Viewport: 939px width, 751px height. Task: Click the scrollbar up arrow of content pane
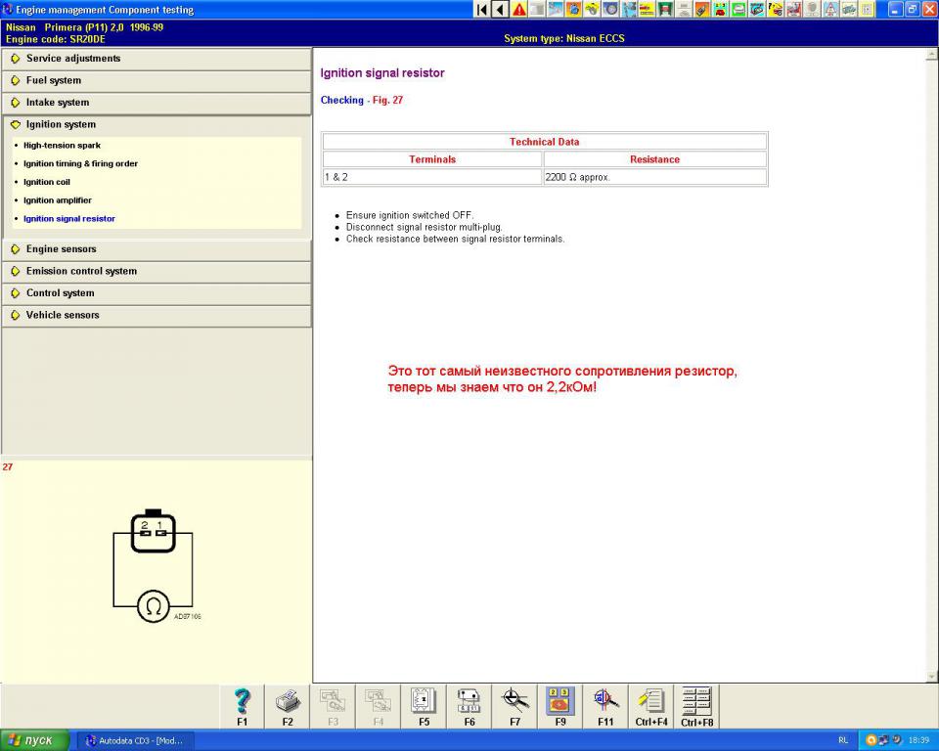coord(931,55)
